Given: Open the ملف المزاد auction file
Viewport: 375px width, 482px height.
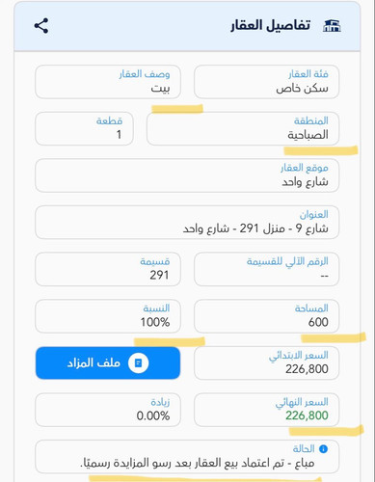Looking at the screenshot, I should pyautogui.click(x=108, y=363).
